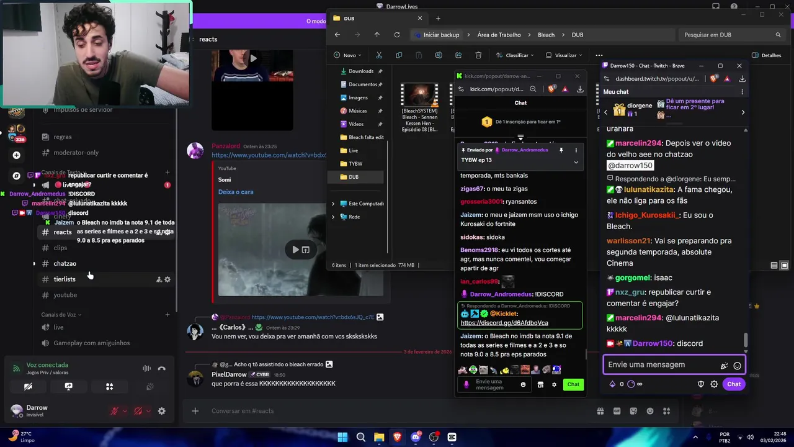Open Discord GIF picker
The width and height of the screenshot is (794, 447).
click(617, 411)
